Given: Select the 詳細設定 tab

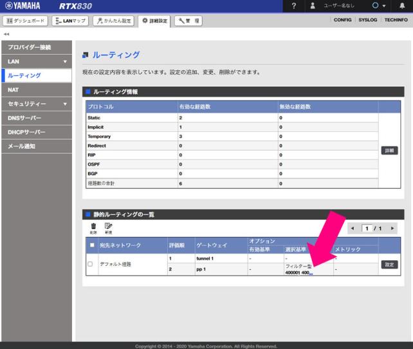Looking at the screenshot, I should tap(154, 21).
